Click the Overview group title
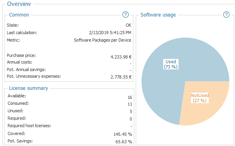The height and width of the screenshot is (146, 235). (x=19, y=4)
